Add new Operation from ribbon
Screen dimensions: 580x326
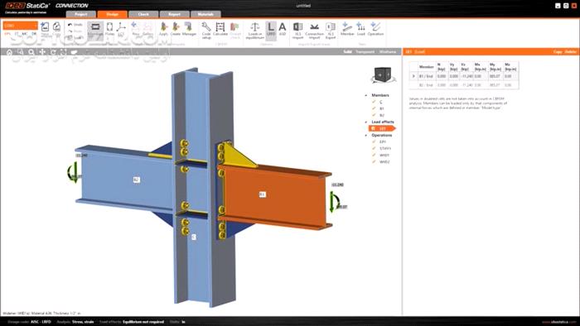click(375, 29)
